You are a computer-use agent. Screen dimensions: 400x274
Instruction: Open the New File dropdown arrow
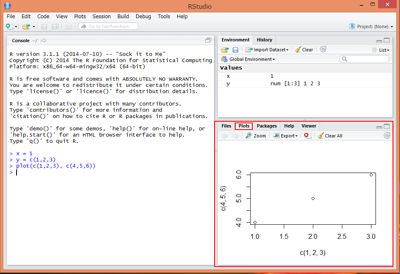pos(16,27)
